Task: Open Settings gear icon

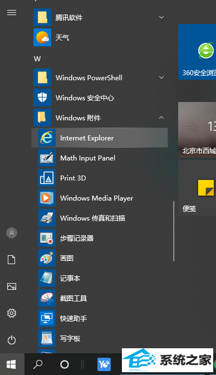Action: pos(12,313)
